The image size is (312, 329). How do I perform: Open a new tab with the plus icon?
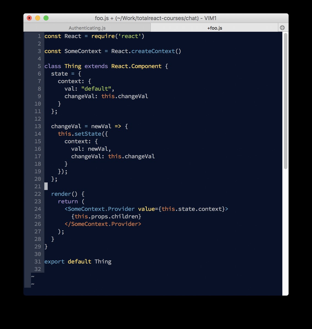point(282,27)
